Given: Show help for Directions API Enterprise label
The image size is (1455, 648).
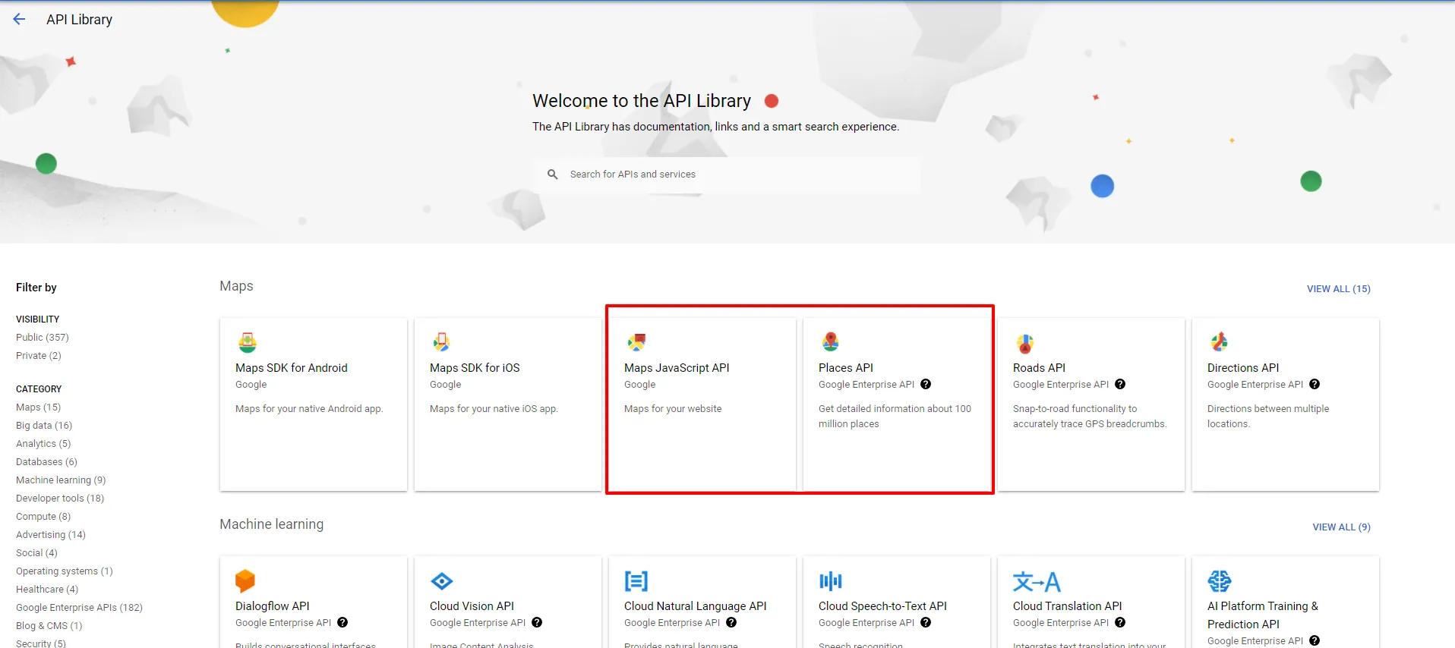Looking at the screenshot, I should pos(1315,384).
